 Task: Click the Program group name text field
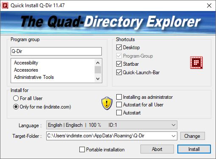pos(56,51)
